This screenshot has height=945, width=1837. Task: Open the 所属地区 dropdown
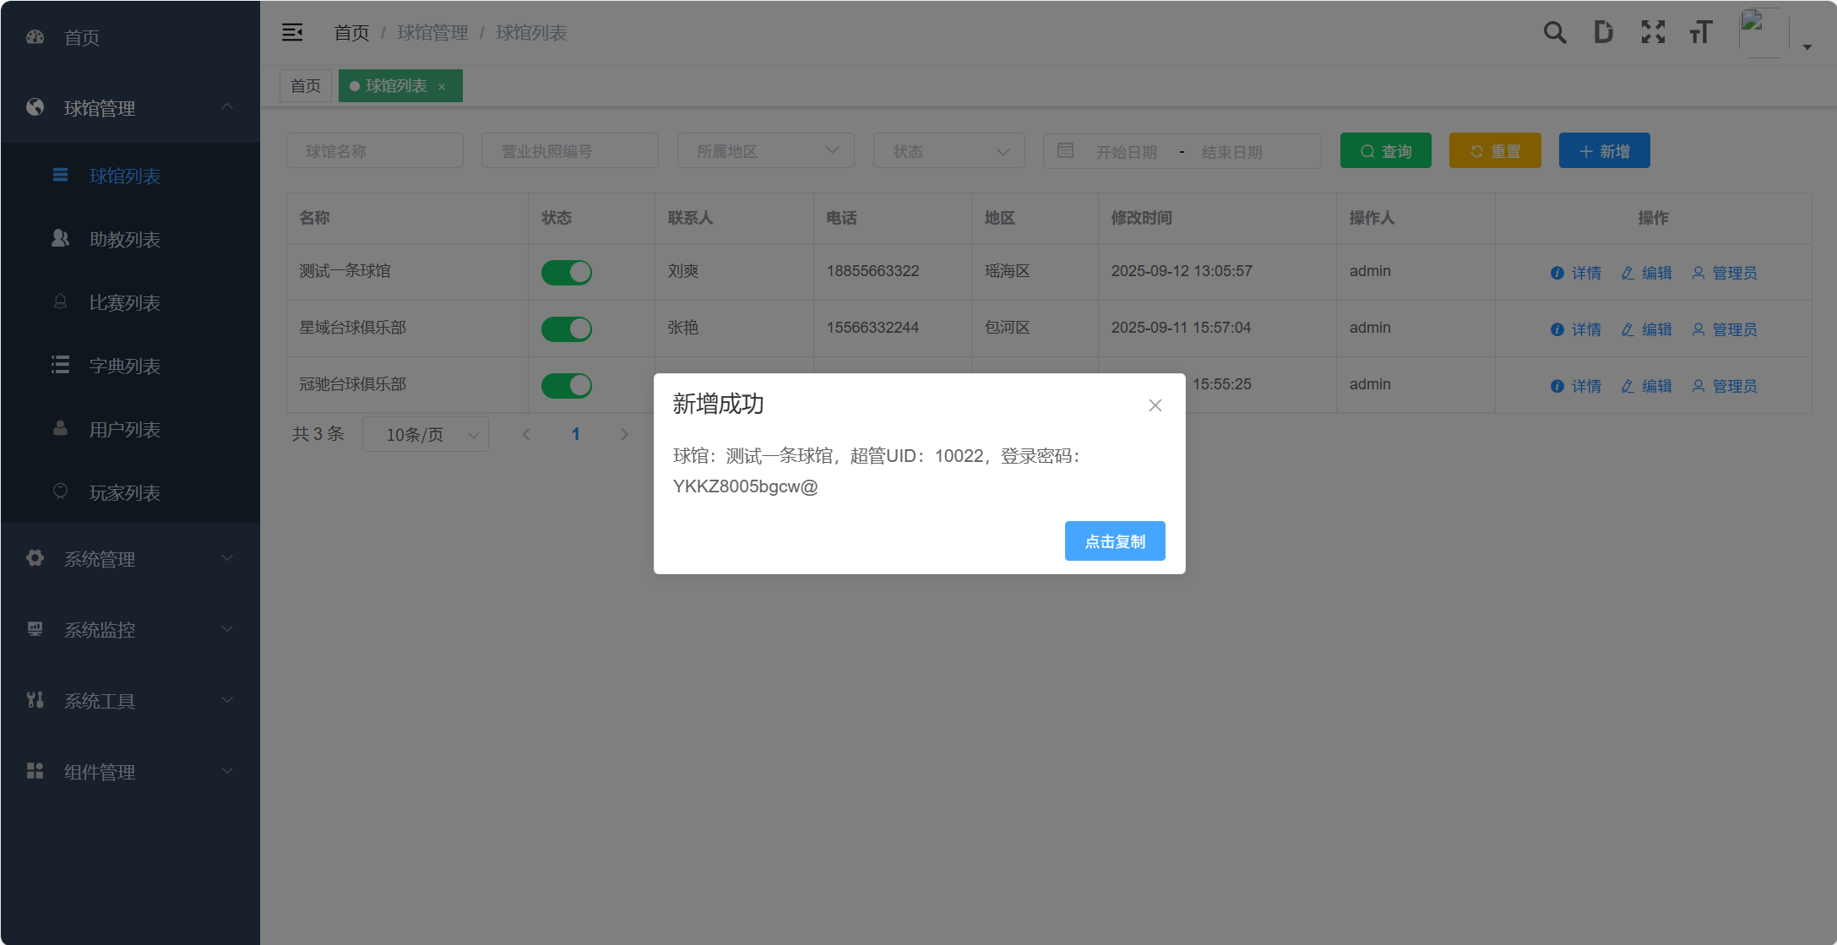coord(765,151)
